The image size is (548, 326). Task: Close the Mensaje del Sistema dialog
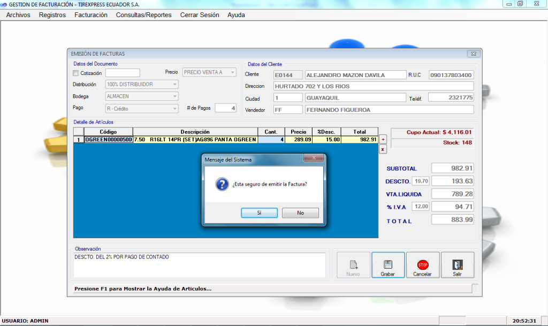pos(313,158)
